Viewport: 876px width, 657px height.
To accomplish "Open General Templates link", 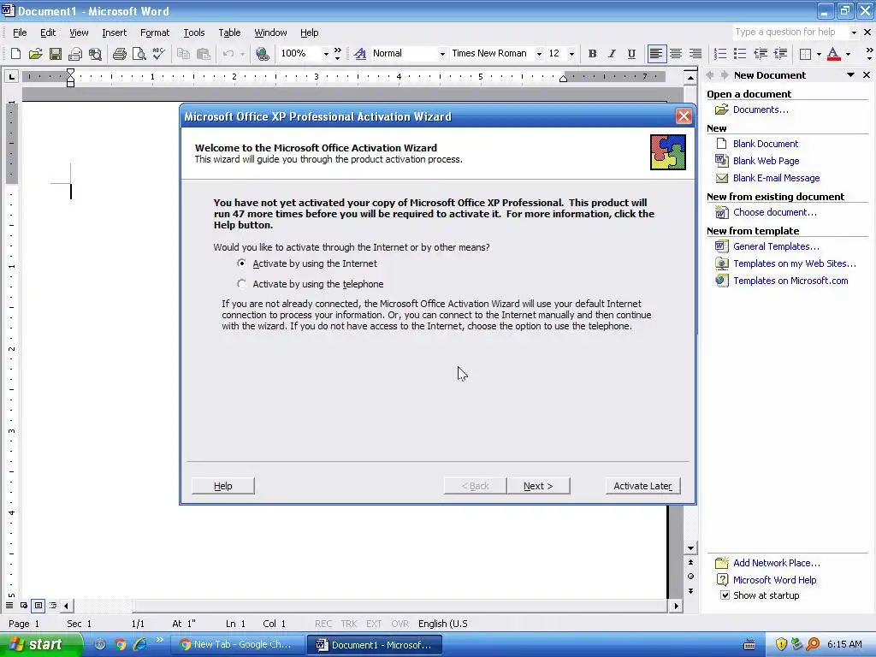I will click(776, 246).
